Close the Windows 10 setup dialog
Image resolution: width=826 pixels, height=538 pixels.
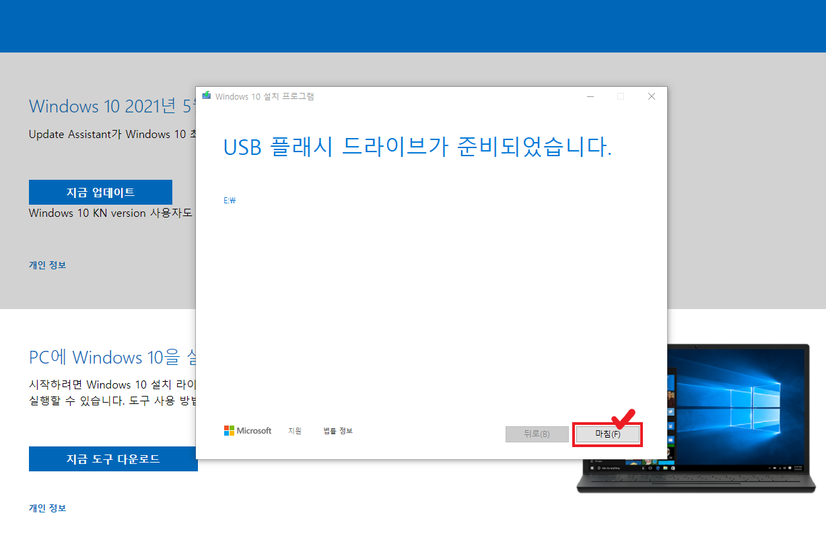pos(652,96)
